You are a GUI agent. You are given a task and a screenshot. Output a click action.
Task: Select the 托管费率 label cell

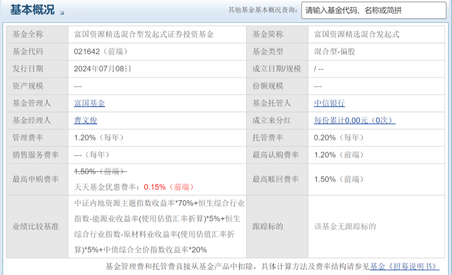(277, 138)
